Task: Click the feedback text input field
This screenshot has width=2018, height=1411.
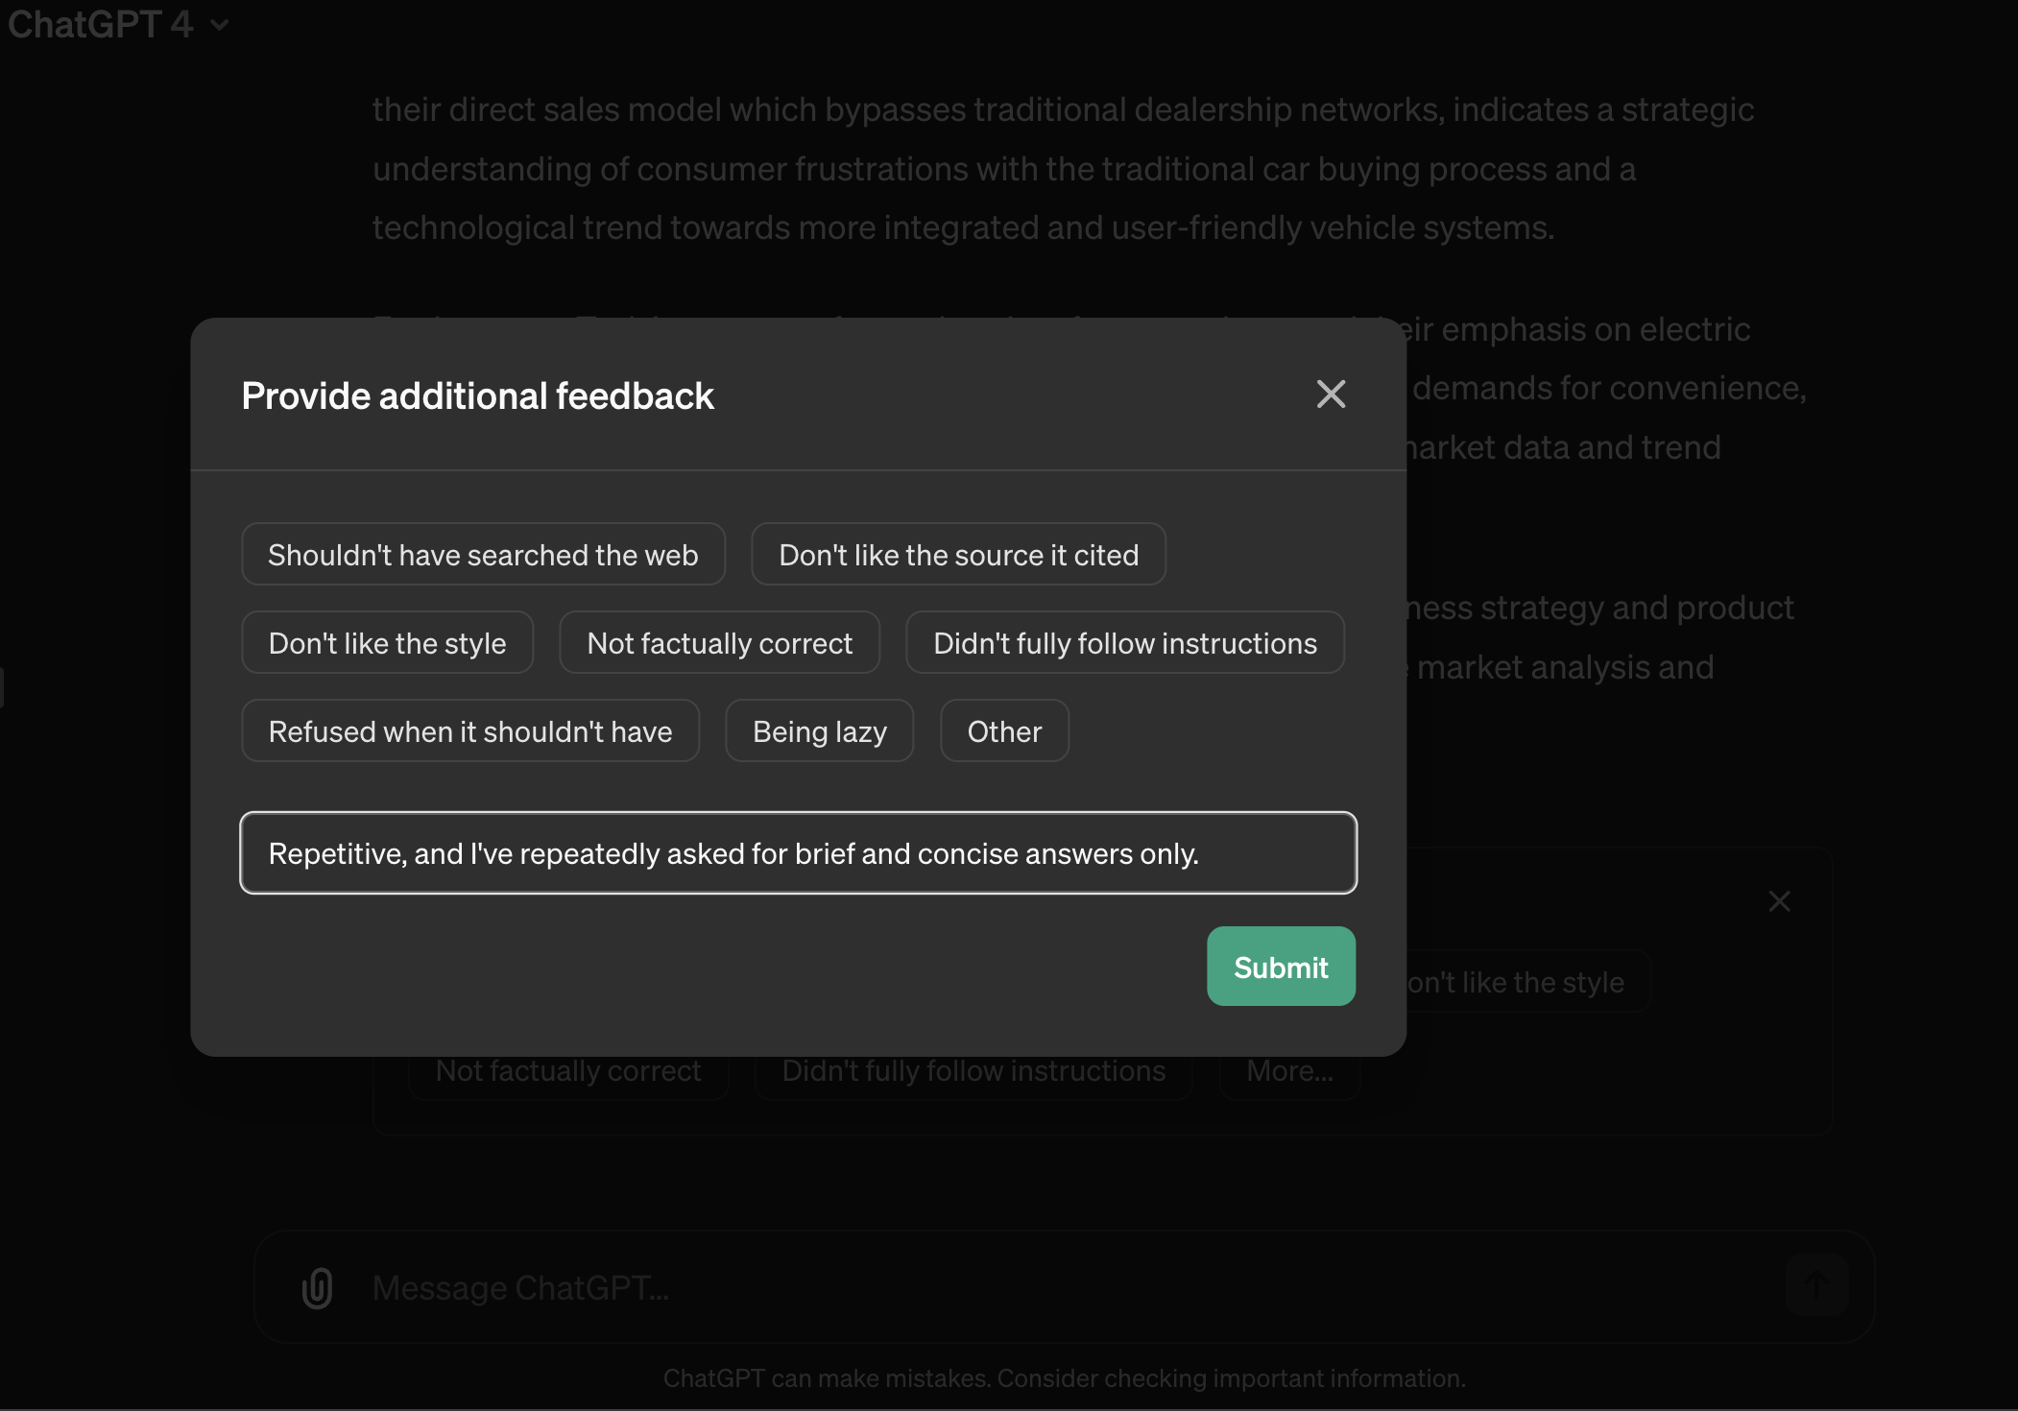Action: [798, 853]
